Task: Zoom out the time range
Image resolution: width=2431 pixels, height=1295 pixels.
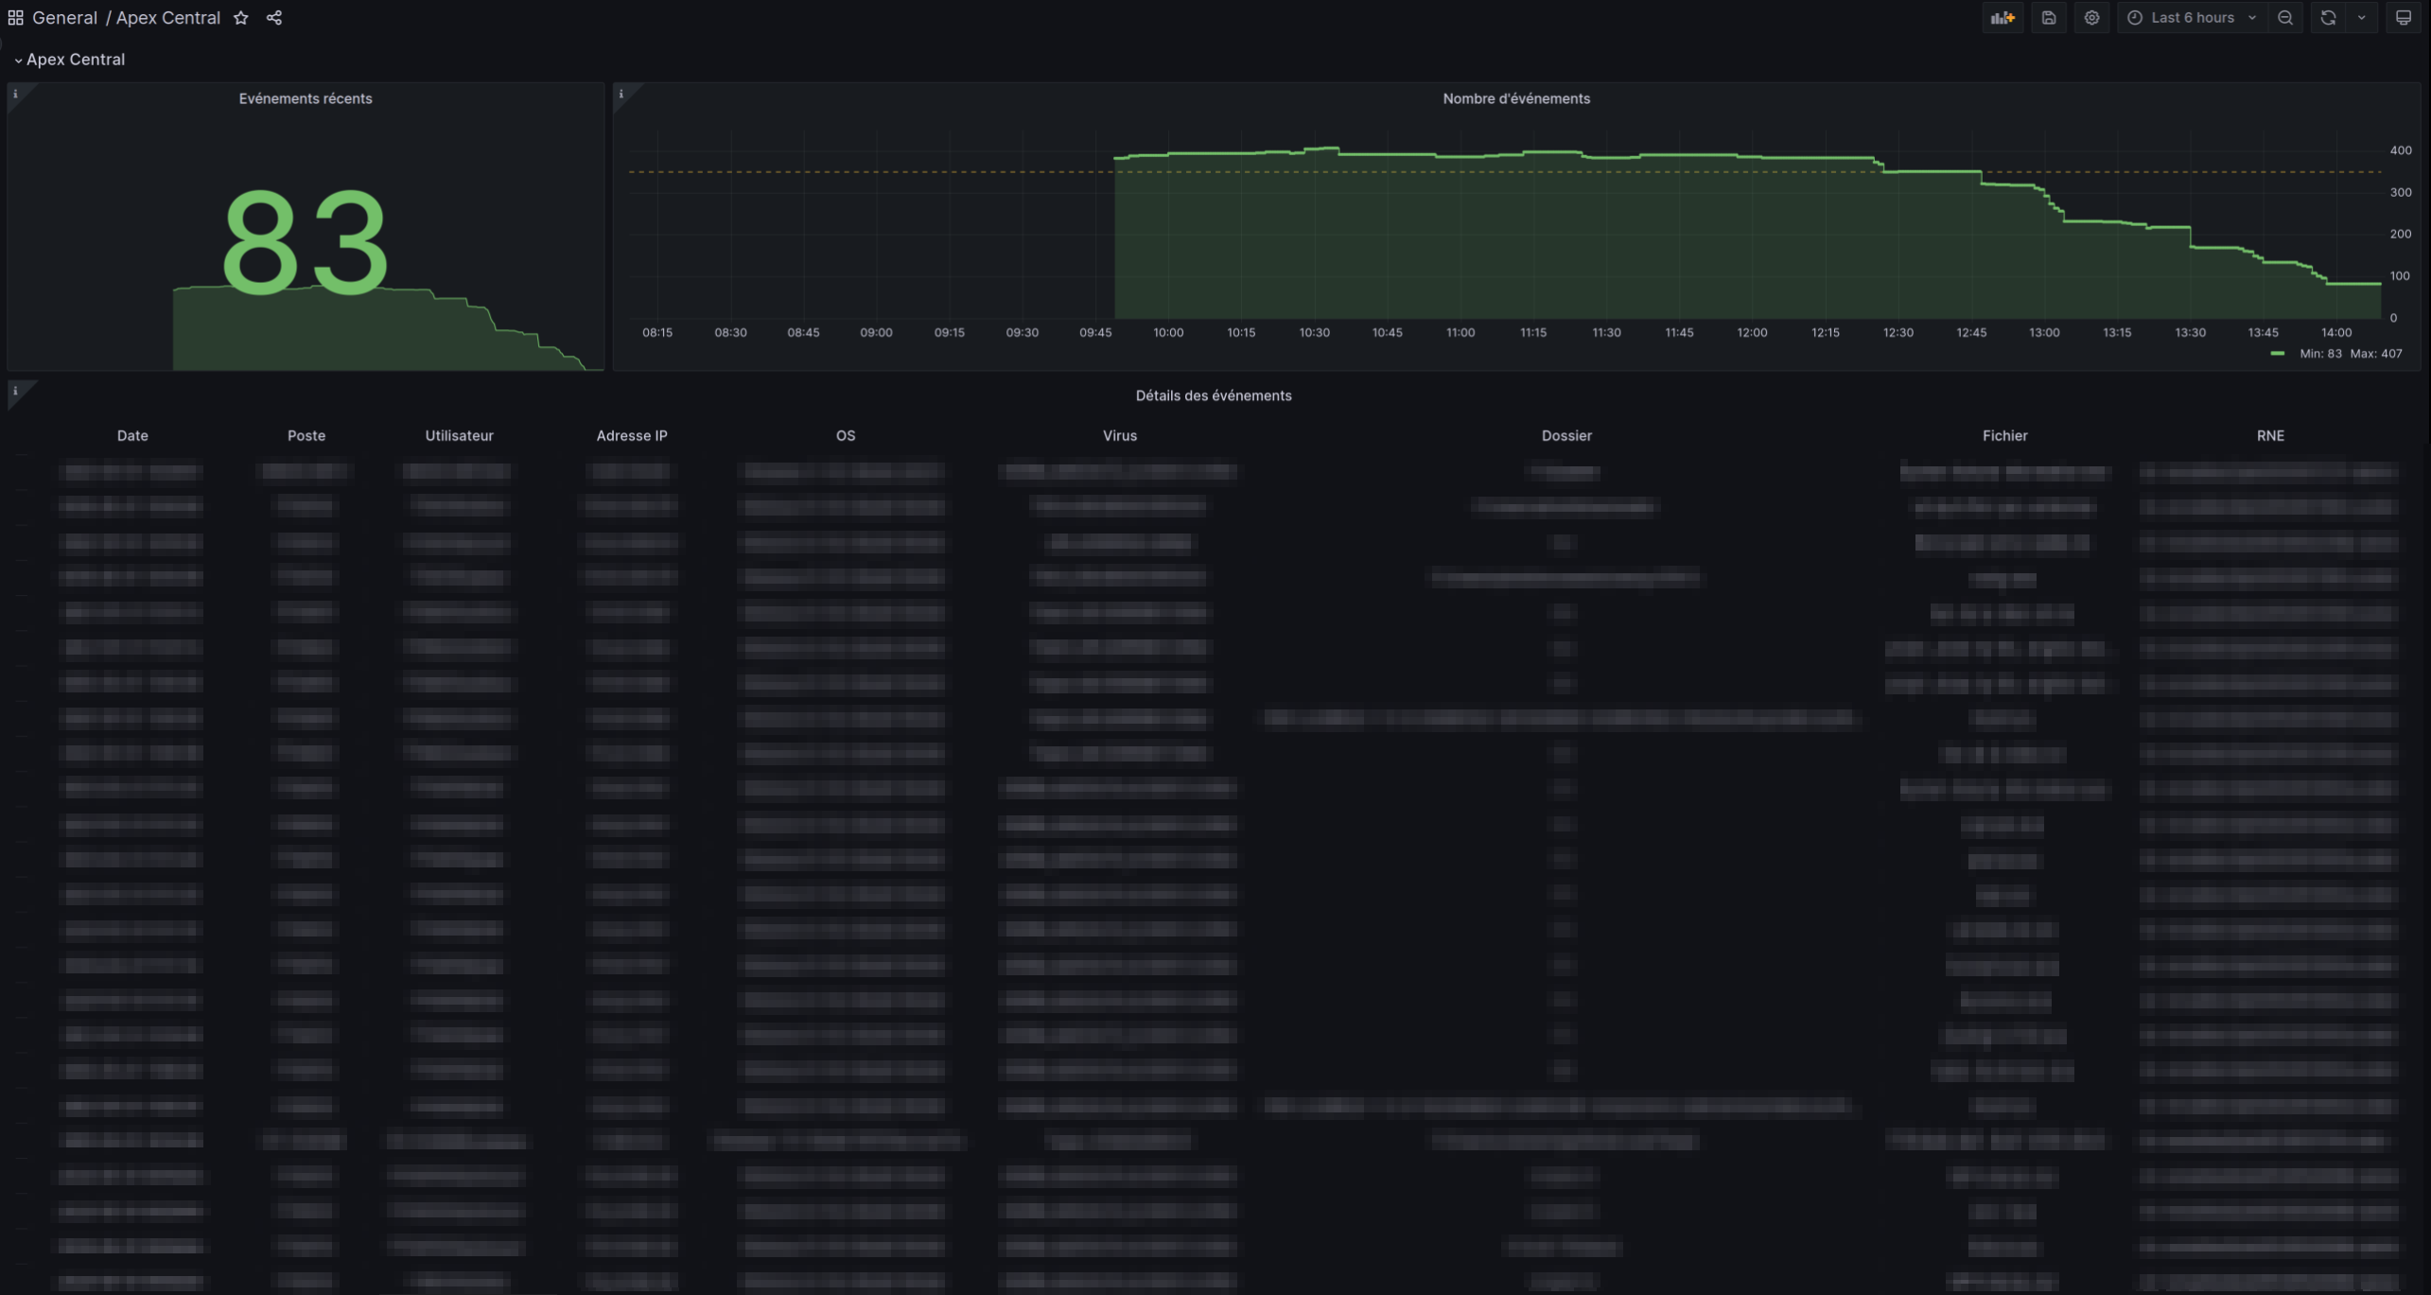Action: click(x=2285, y=18)
